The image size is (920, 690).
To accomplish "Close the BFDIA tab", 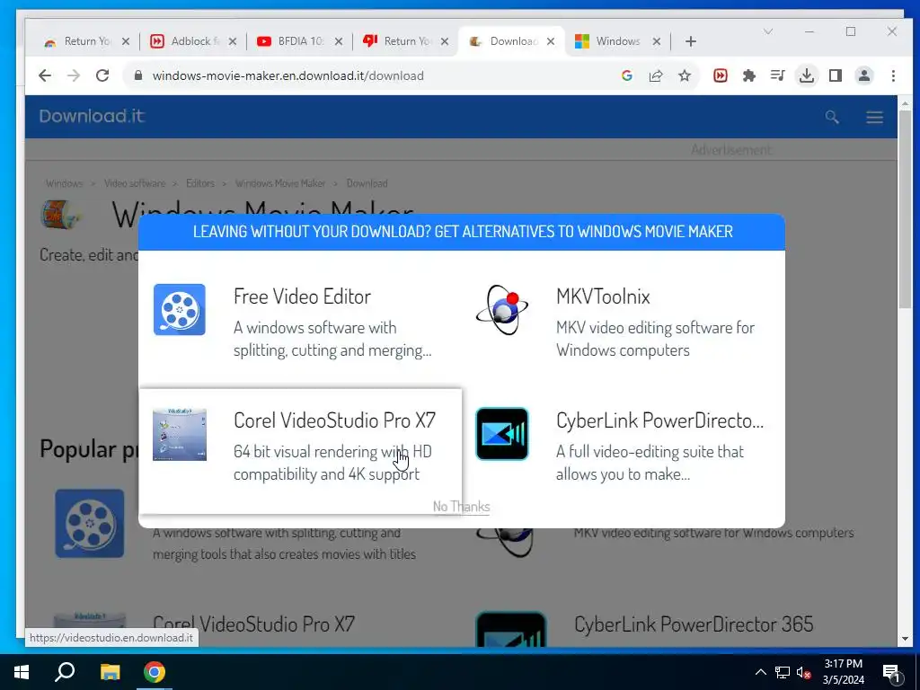I will [x=339, y=41].
